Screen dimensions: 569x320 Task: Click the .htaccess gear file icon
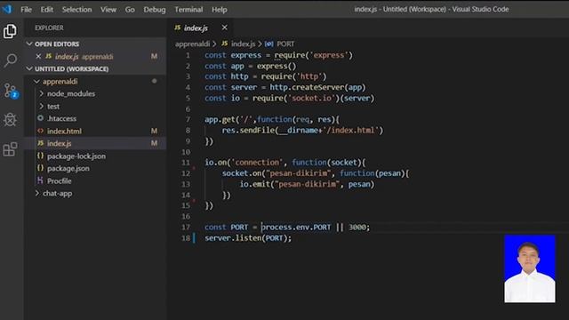pos(40,118)
